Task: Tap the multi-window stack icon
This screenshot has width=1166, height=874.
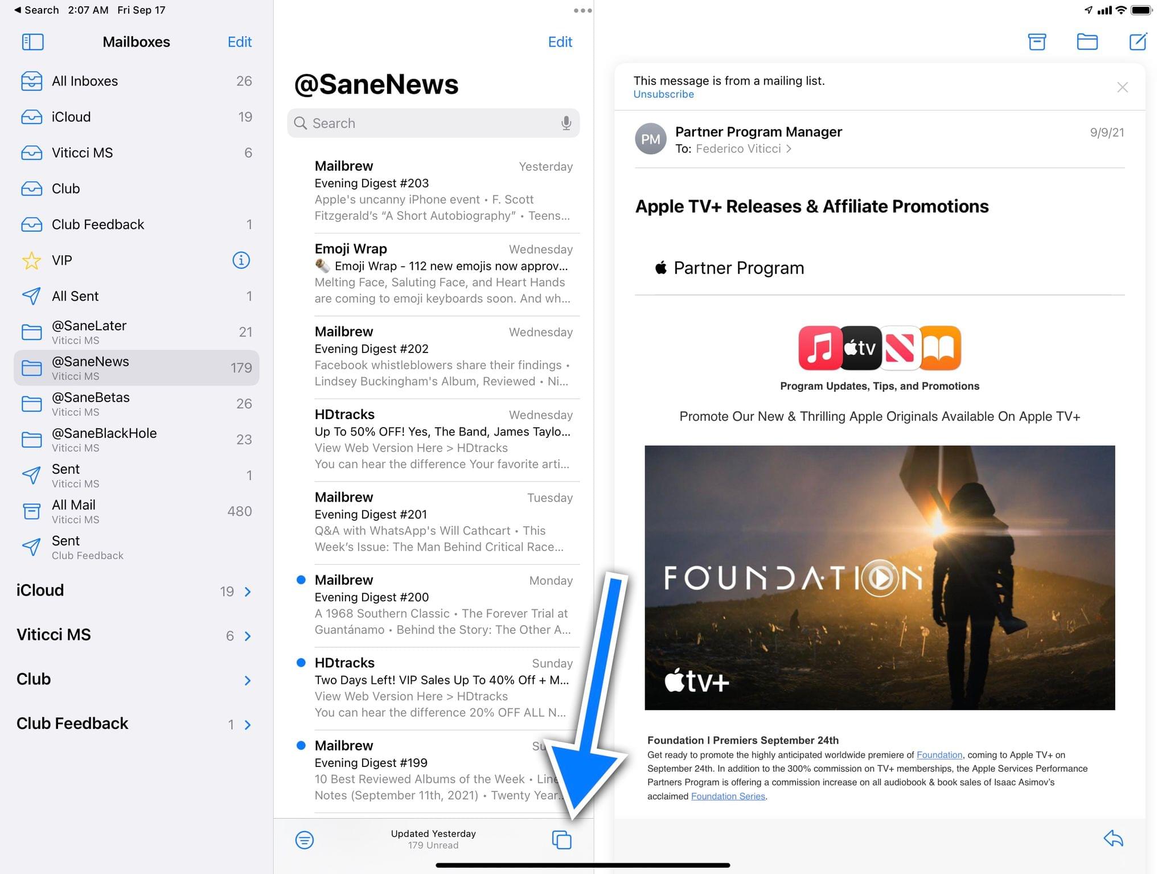Action: point(561,839)
